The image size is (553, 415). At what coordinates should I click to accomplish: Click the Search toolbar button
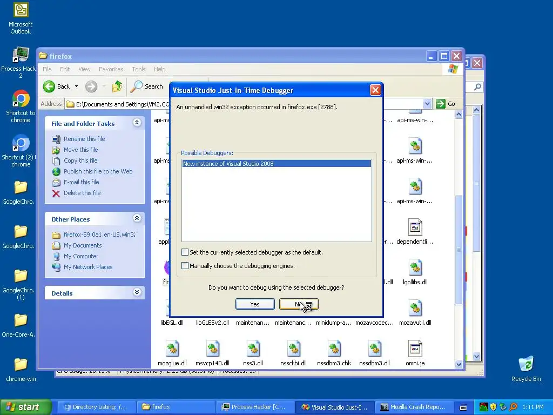pyautogui.click(x=147, y=86)
